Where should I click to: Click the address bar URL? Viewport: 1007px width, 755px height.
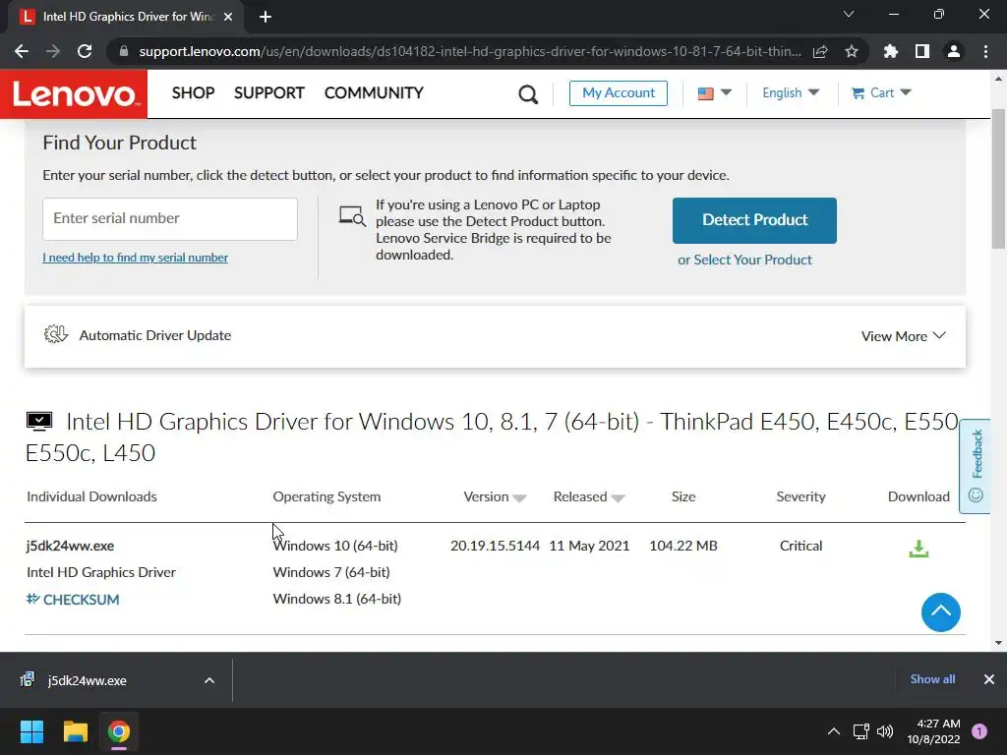(x=469, y=51)
